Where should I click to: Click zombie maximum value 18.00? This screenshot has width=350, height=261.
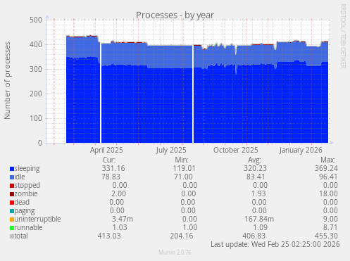(328, 193)
